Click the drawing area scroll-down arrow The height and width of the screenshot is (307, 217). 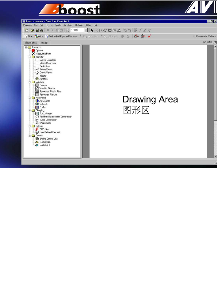pyautogui.click(x=215, y=156)
